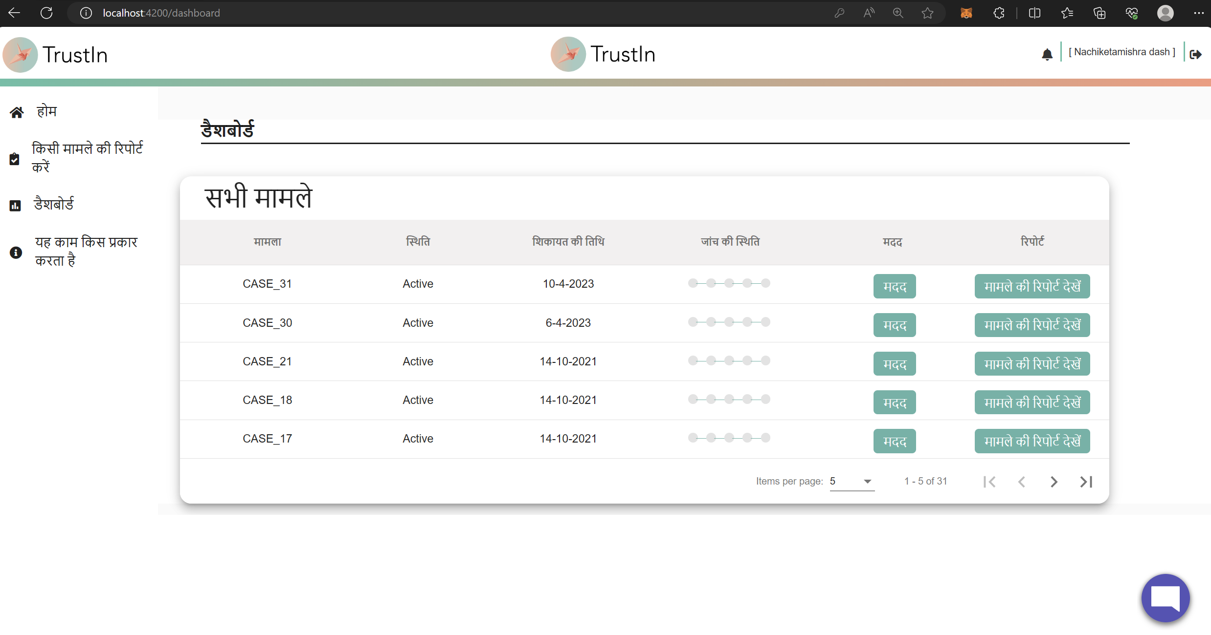The image size is (1211, 635).
Task: Click investigation progress tracker for CASE_30
Action: [x=729, y=322]
